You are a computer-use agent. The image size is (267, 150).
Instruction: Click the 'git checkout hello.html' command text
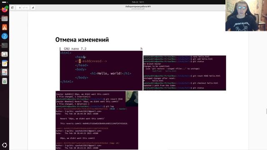click(205, 83)
